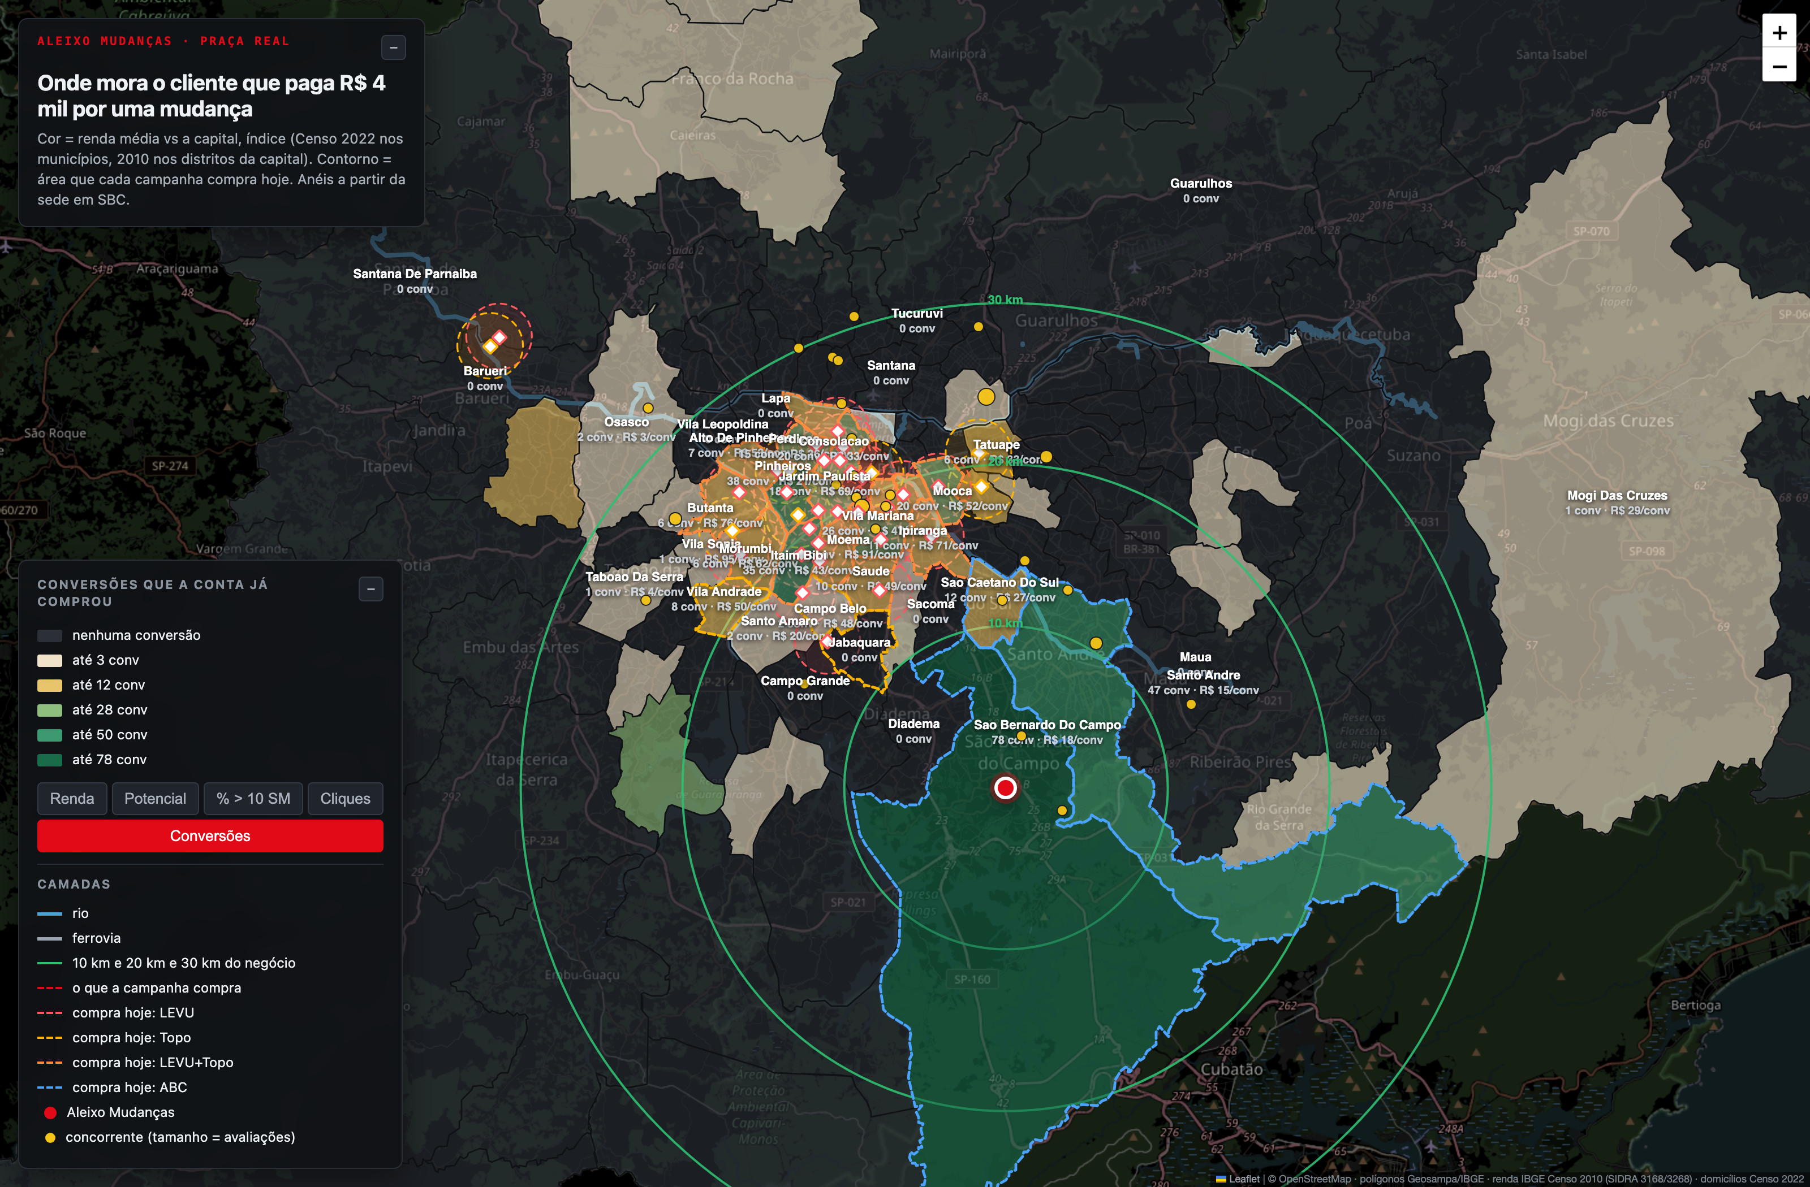Select the red Conversões view button
The width and height of the screenshot is (1810, 1187).
coord(210,836)
